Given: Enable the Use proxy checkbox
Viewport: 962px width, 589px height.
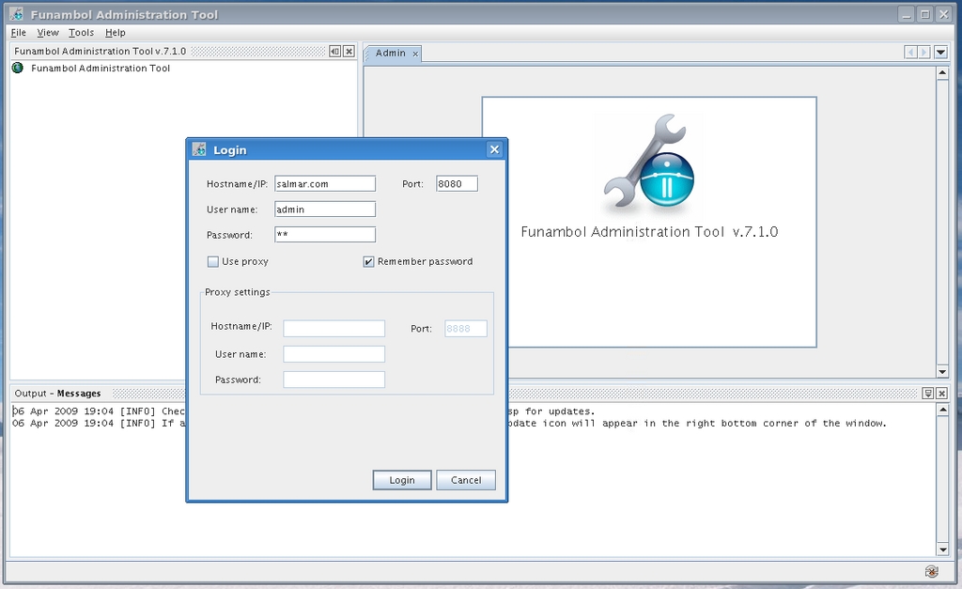Looking at the screenshot, I should click(213, 261).
